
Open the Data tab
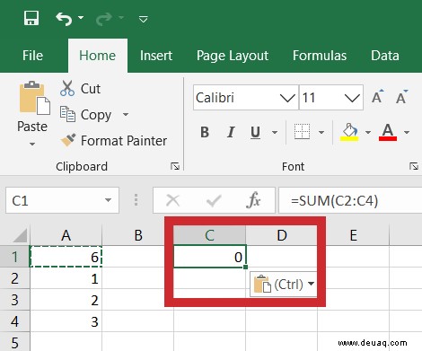pos(385,56)
